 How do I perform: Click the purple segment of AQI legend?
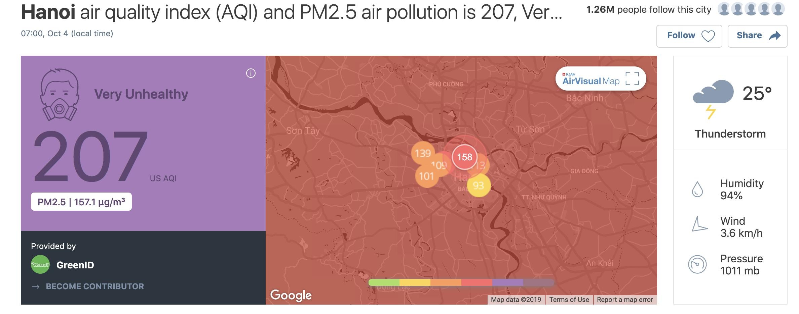(507, 282)
